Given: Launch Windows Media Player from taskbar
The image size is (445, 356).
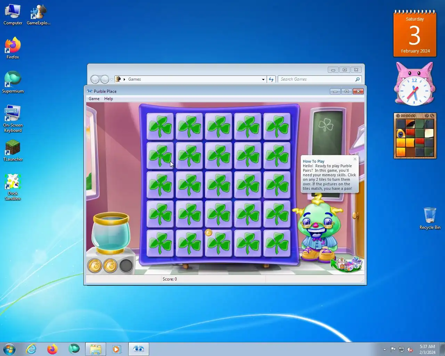Looking at the screenshot, I should coord(117,349).
